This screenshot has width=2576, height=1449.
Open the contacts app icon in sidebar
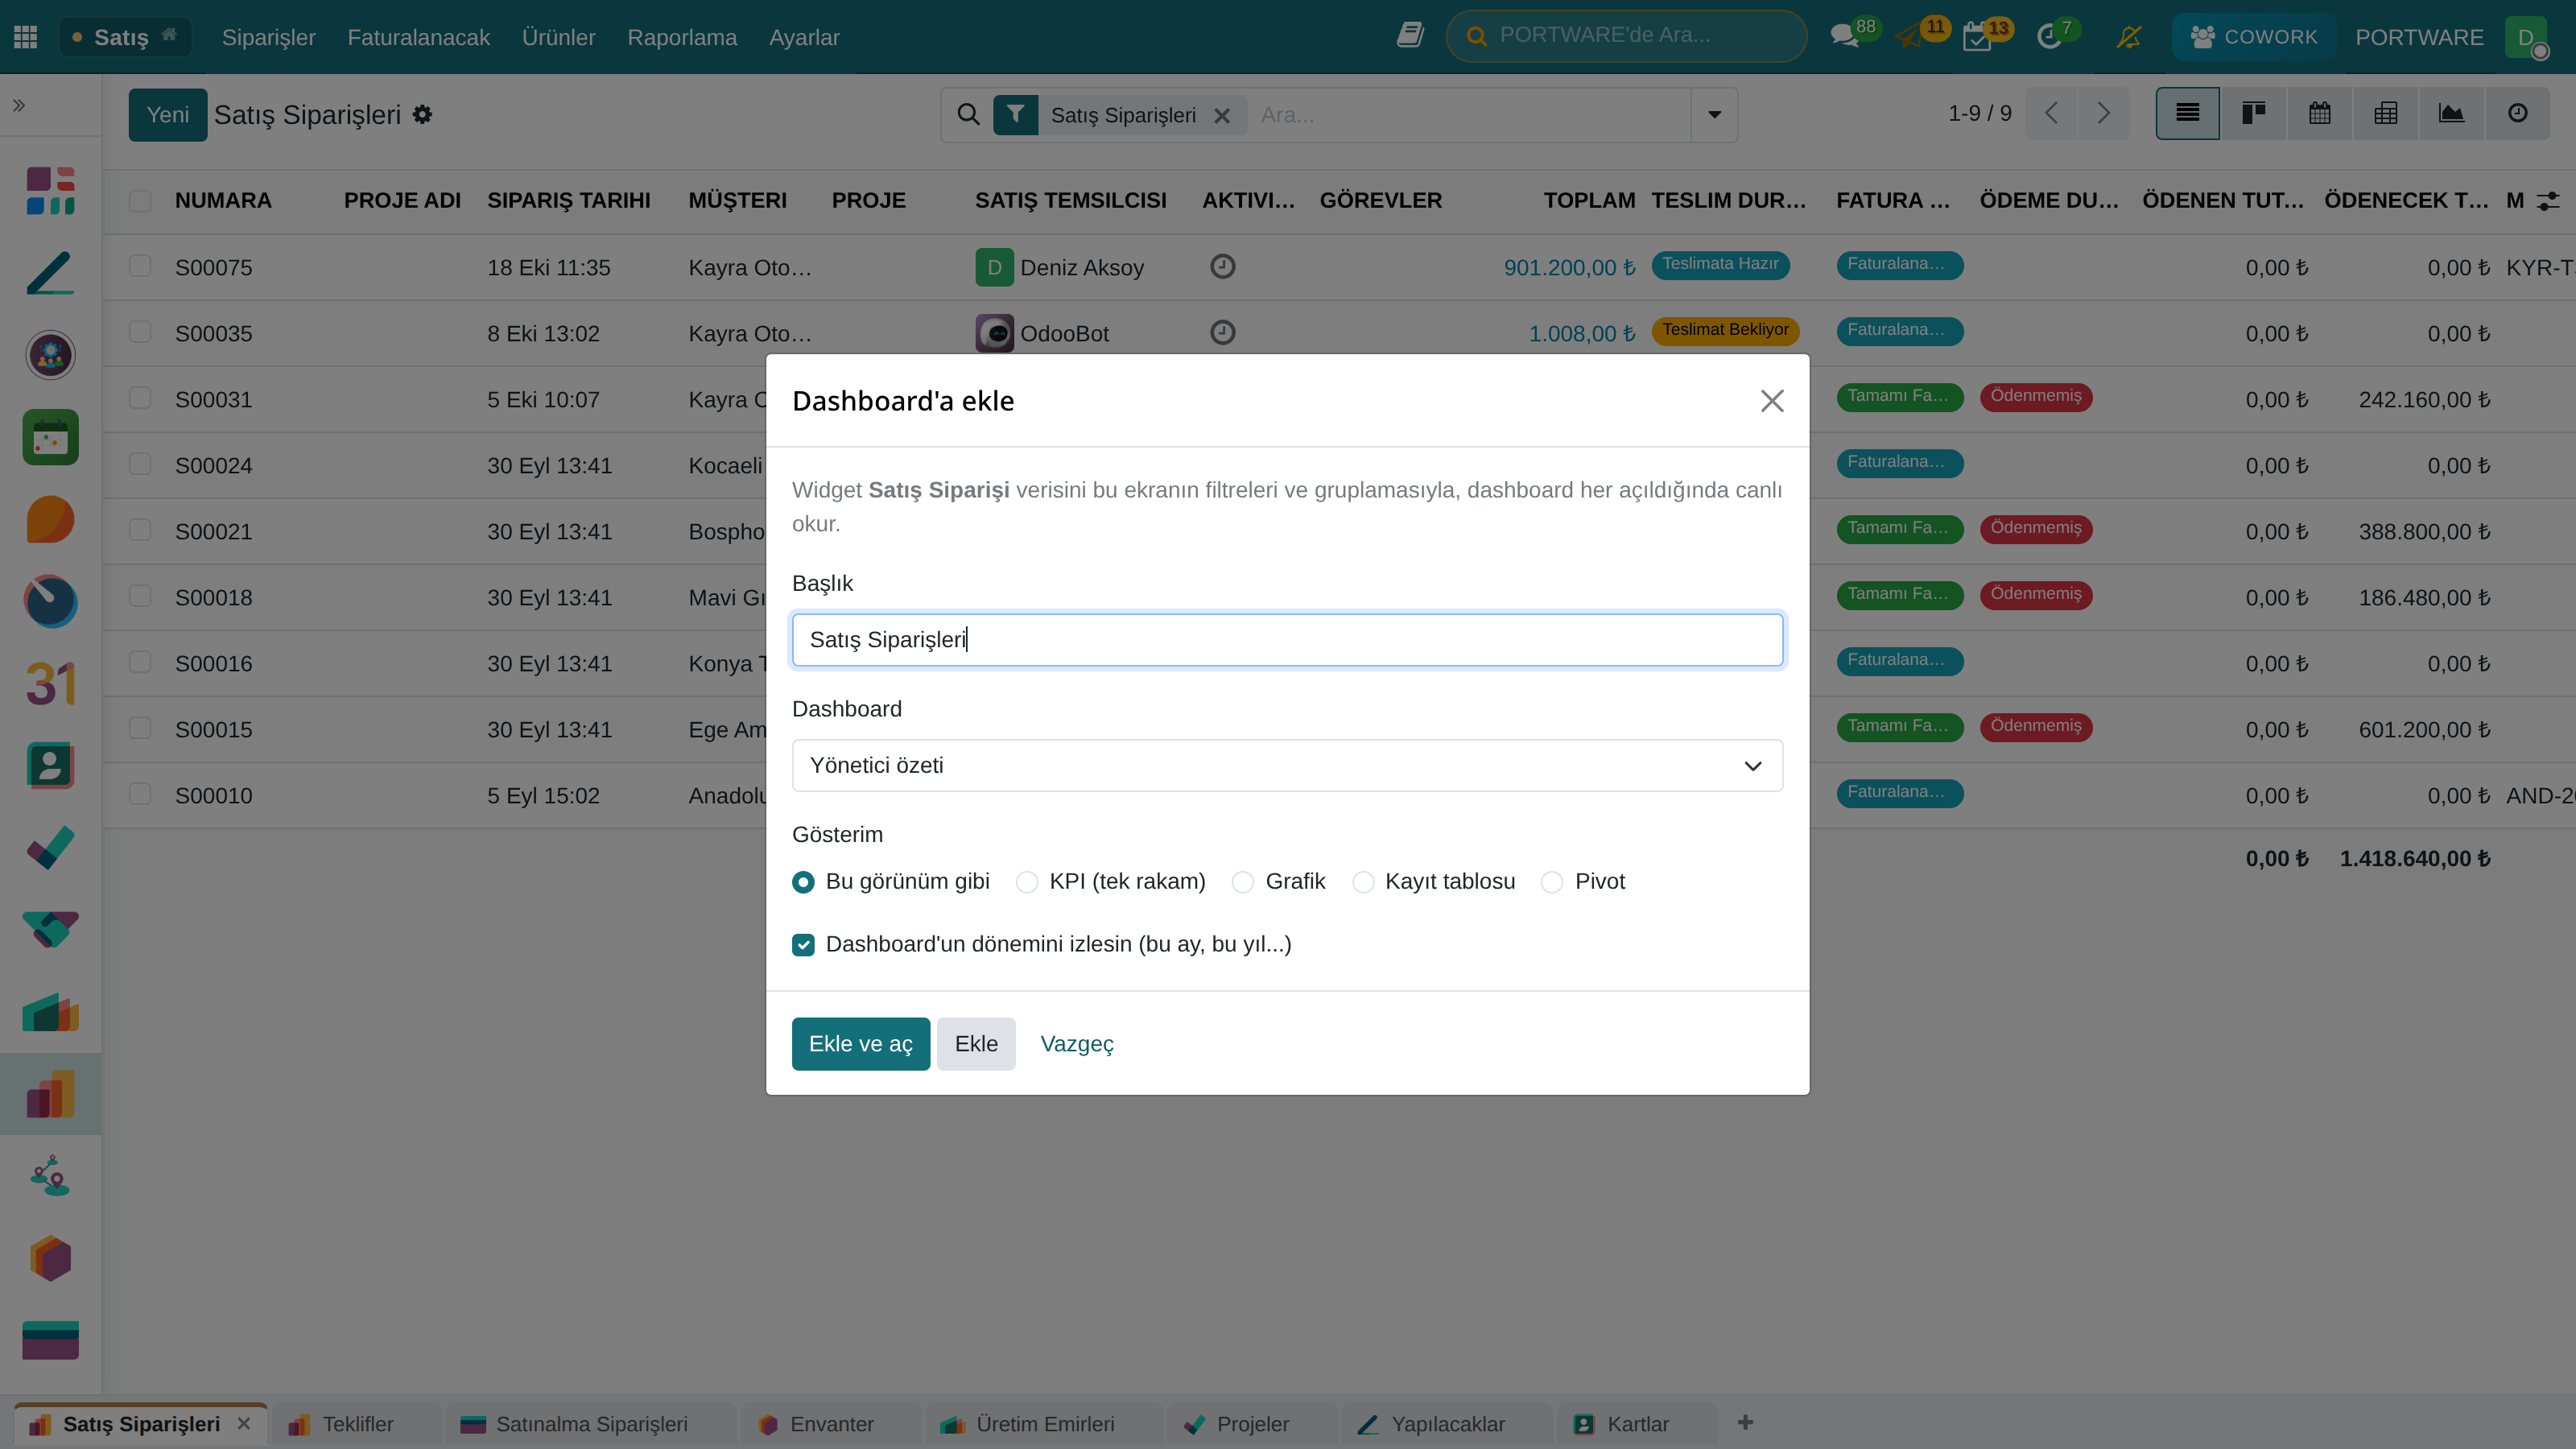click(50, 766)
